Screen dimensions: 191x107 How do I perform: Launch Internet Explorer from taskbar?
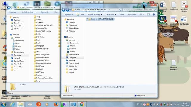[x=13, y=104]
